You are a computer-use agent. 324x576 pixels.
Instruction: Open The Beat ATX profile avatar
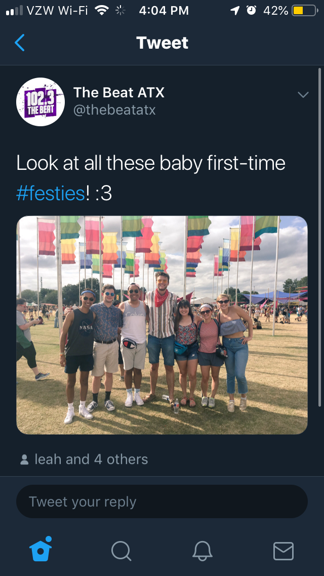tap(40, 102)
